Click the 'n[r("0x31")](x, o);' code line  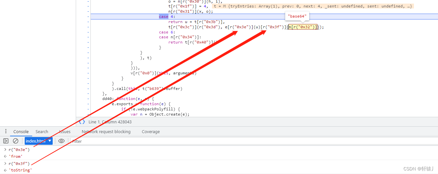pos(191,11)
